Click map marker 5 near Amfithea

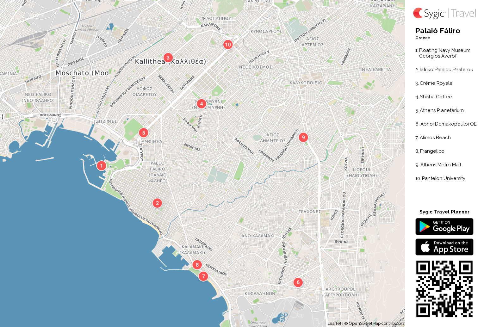pyautogui.click(x=144, y=133)
